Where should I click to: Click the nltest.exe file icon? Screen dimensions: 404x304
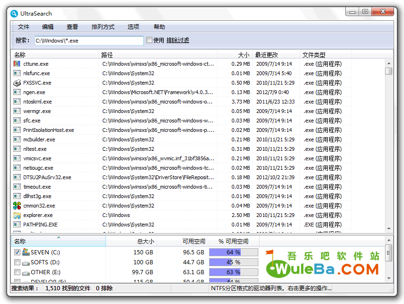coord(17,149)
